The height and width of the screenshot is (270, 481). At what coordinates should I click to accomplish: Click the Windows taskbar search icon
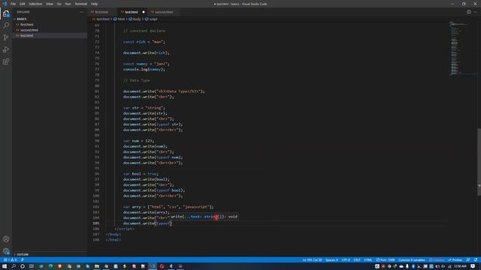tap(14, 266)
